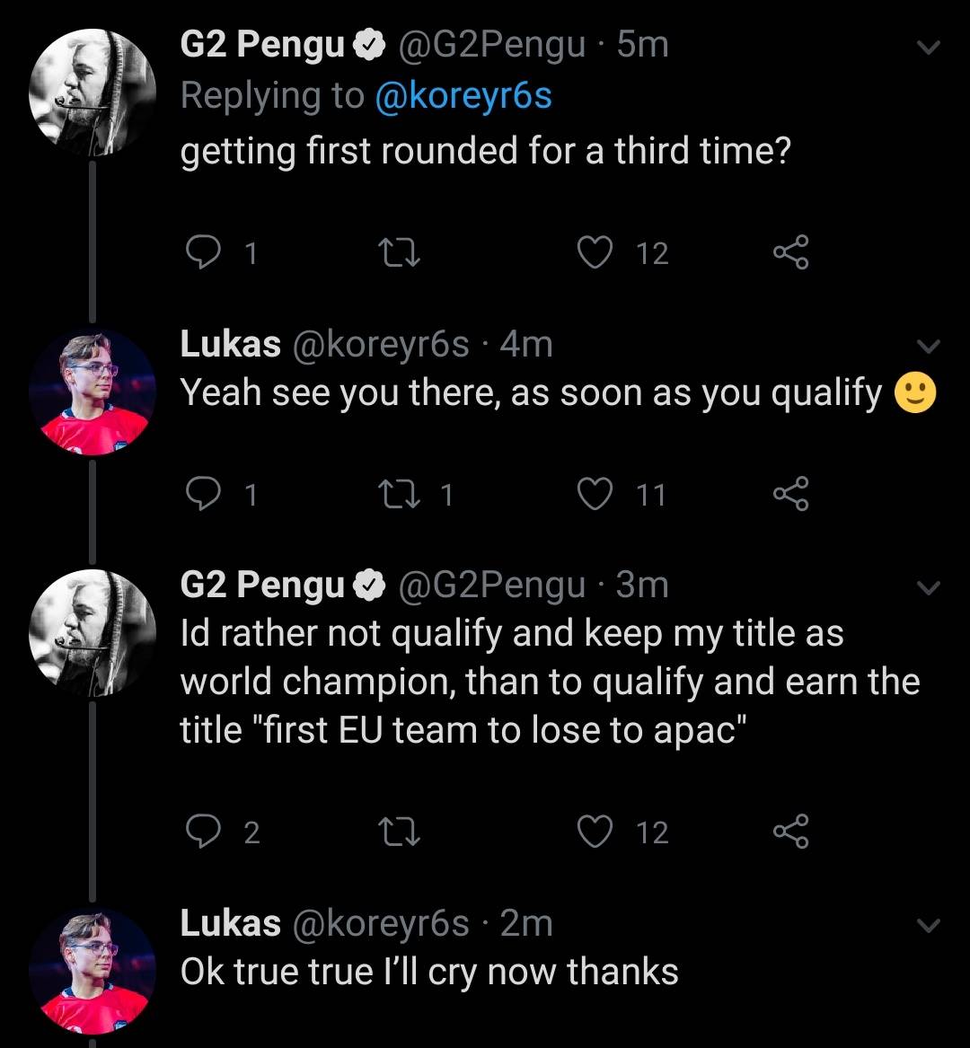Image resolution: width=970 pixels, height=1048 pixels.
Task: Share the 'getting first rounded' tweet
Action: pos(791,253)
